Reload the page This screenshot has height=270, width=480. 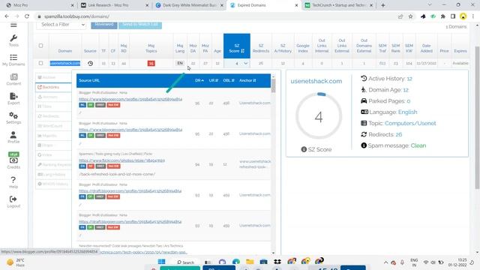27,16
